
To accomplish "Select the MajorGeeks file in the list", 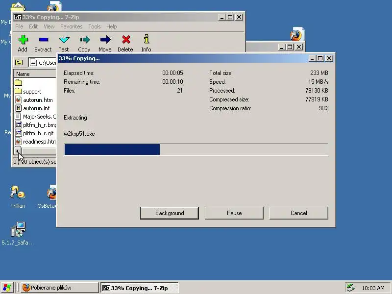I will point(35,117).
